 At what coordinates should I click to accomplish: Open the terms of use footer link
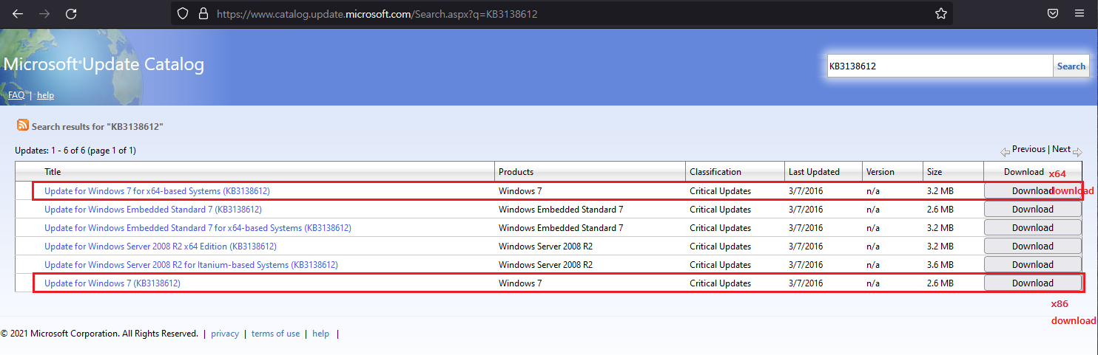point(275,334)
